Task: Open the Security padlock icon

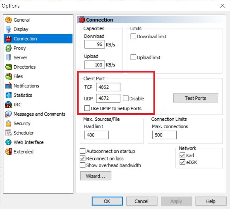Action: [x=9, y=123]
